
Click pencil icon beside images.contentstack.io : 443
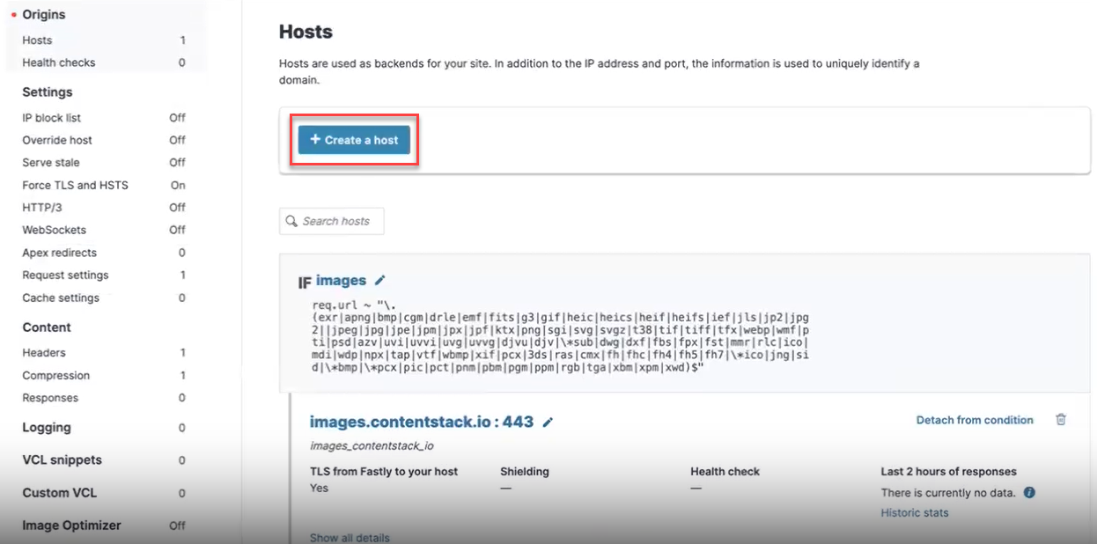coord(548,423)
